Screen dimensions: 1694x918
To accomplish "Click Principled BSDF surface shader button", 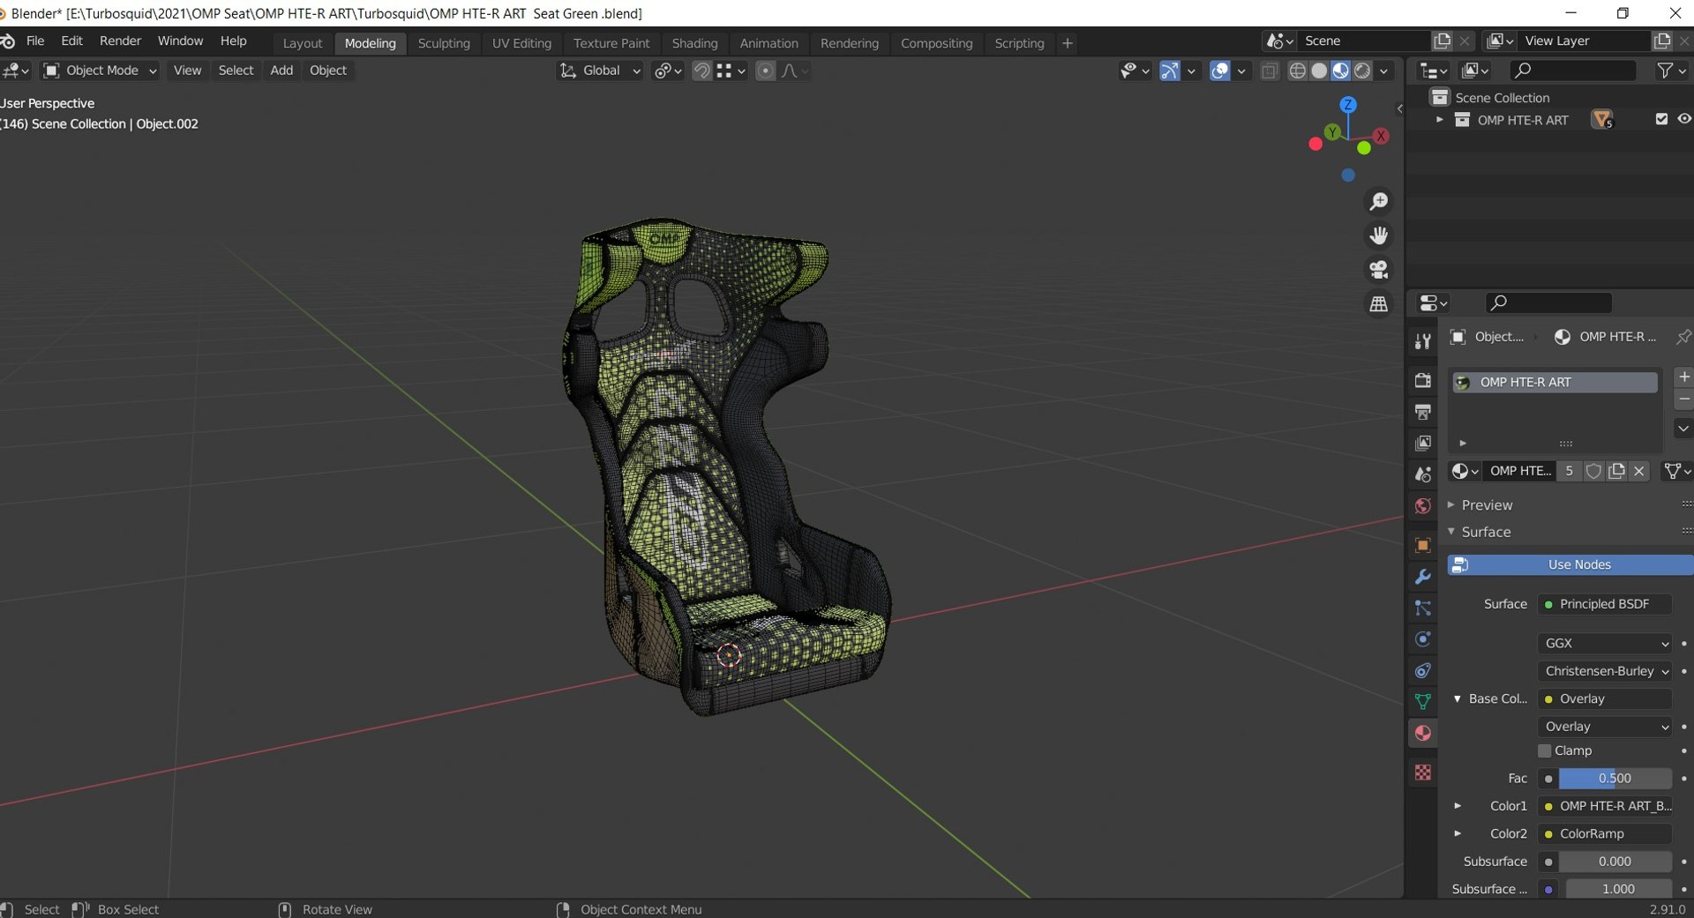I will pyautogui.click(x=1604, y=604).
